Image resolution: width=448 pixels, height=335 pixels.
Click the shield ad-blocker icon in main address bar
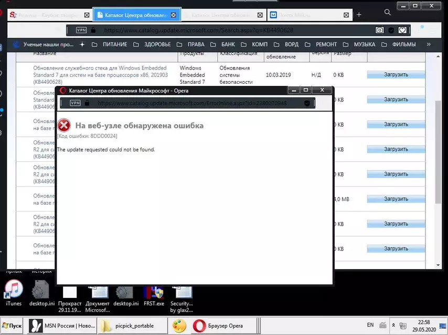point(391,30)
